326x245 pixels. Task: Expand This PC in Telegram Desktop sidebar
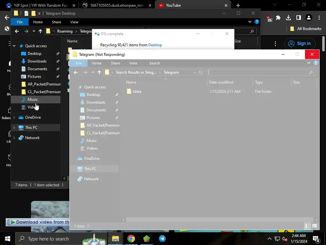(x=14, y=128)
